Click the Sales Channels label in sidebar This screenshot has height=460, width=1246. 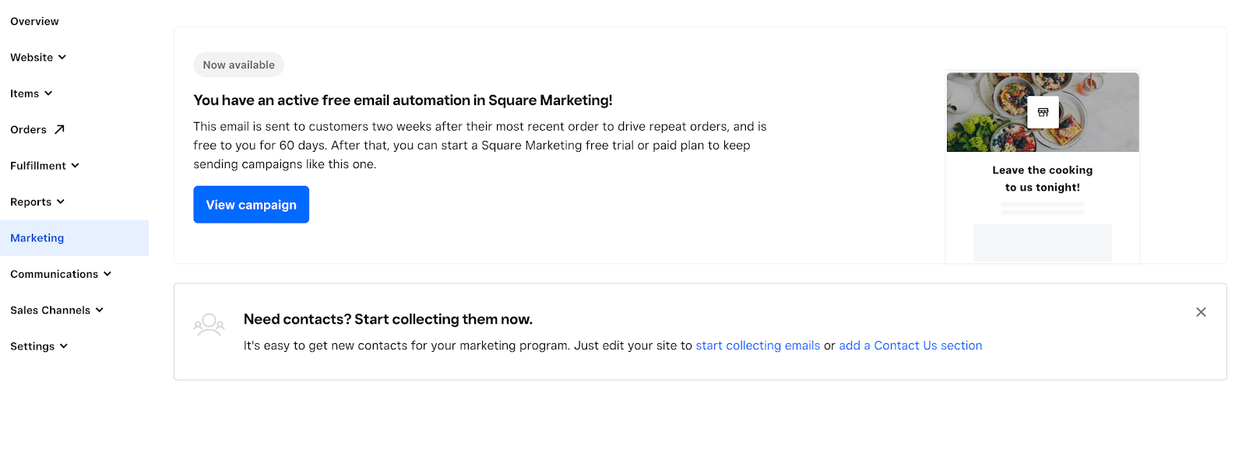click(x=51, y=311)
